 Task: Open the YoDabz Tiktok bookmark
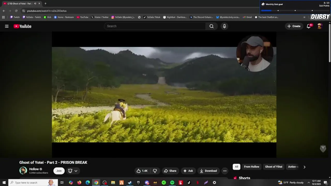coord(152,17)
